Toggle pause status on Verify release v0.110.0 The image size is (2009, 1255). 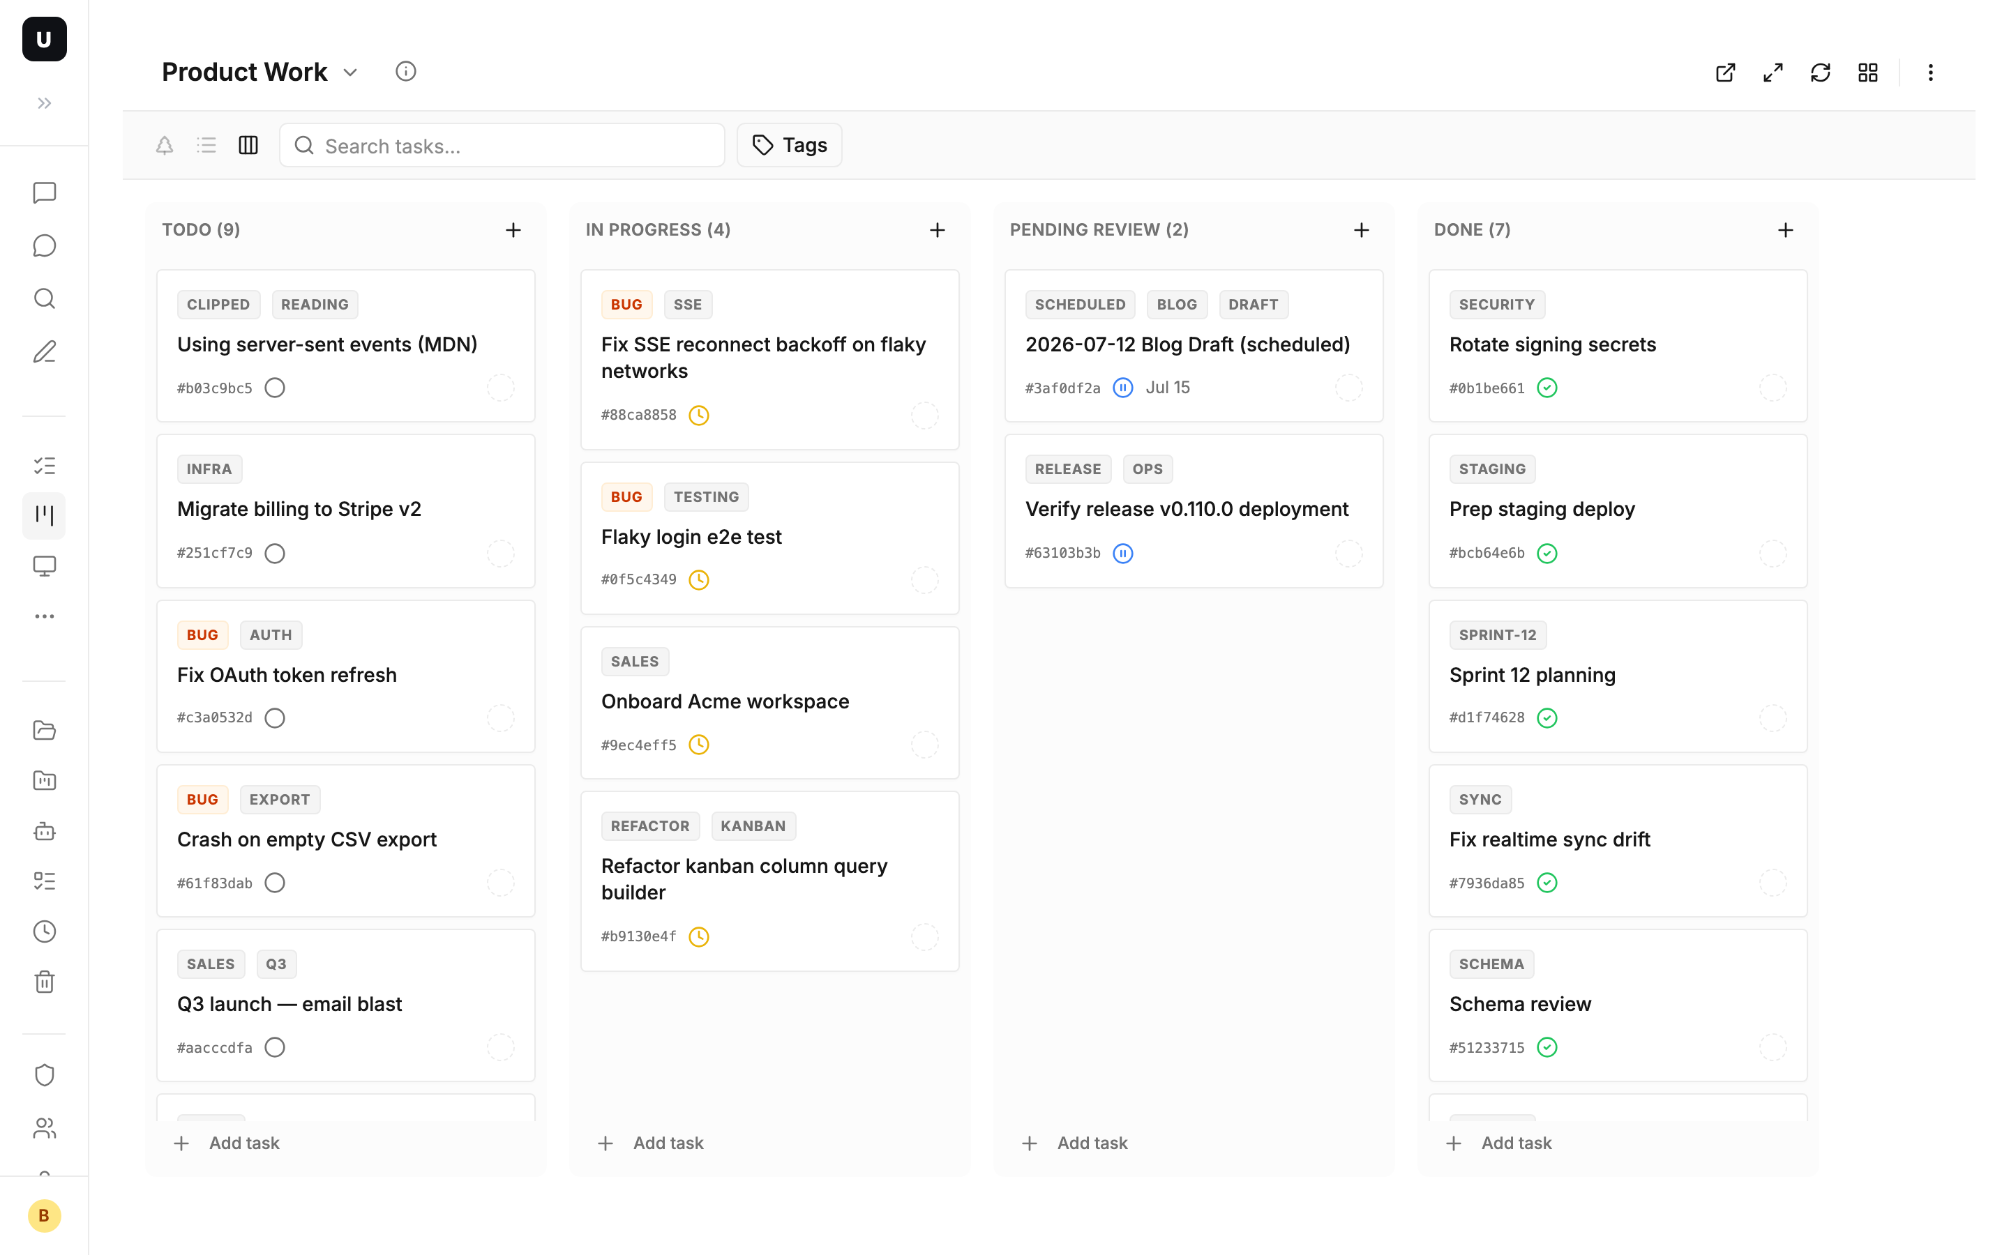coord(1122,553)
